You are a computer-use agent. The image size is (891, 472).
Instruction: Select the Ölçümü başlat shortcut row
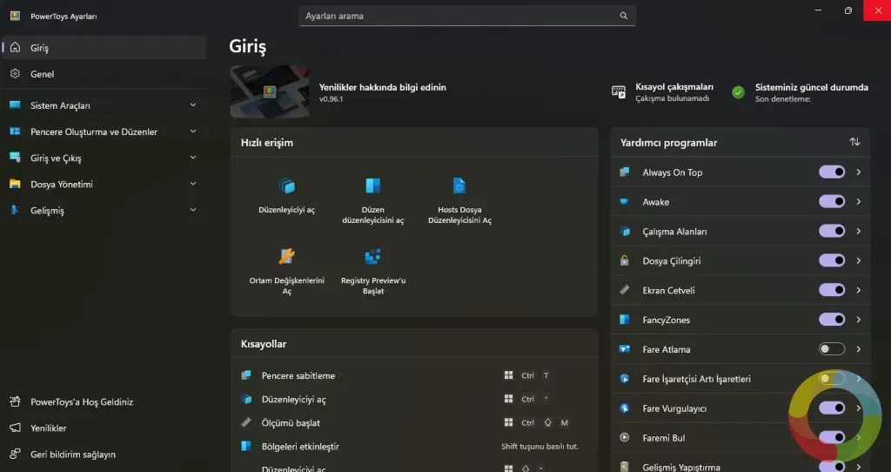[x=414, y=422]
